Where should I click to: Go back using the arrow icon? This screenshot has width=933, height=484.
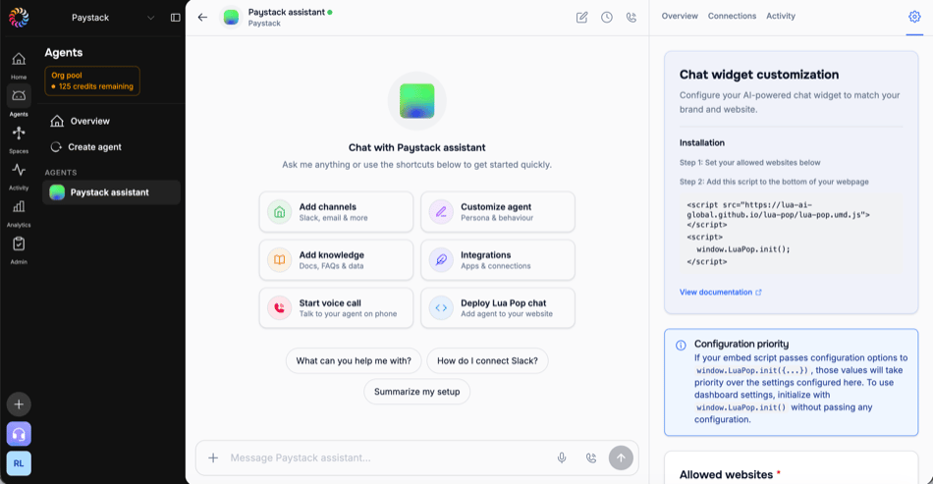(203, 18)
